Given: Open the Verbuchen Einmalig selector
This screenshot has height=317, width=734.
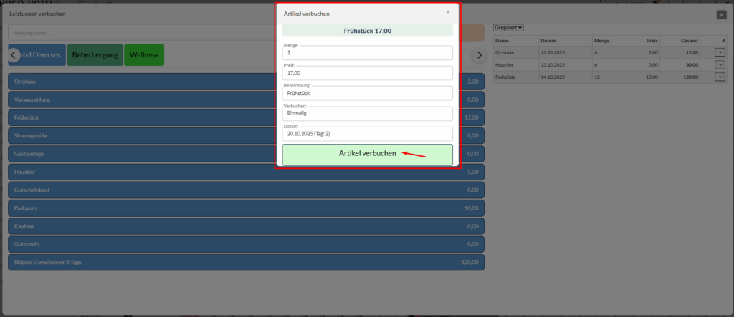Looking at the screenshot, I should (367, 114).
